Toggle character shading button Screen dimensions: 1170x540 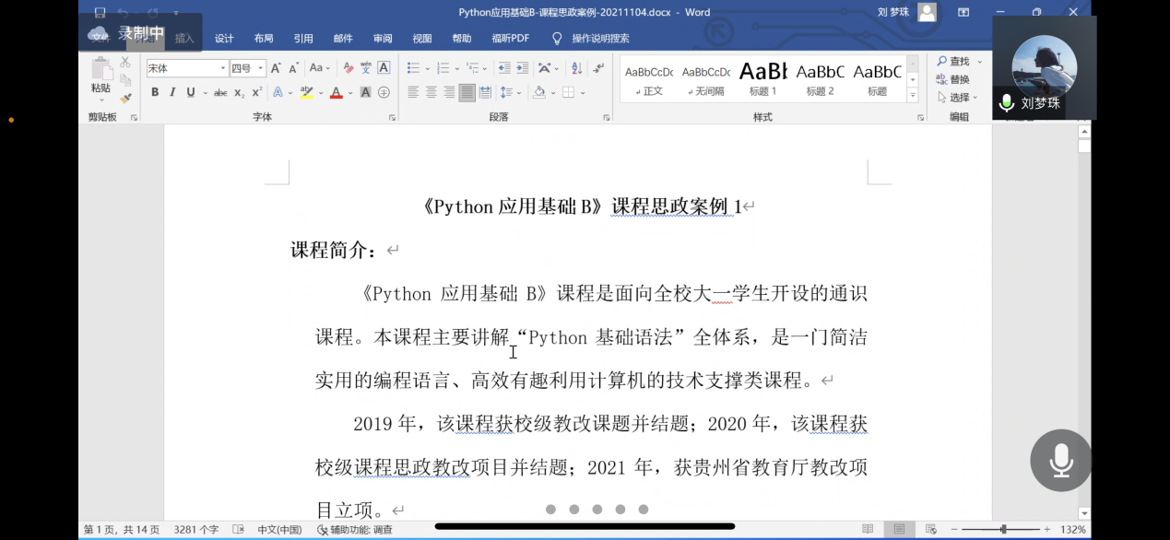[365, 92]
